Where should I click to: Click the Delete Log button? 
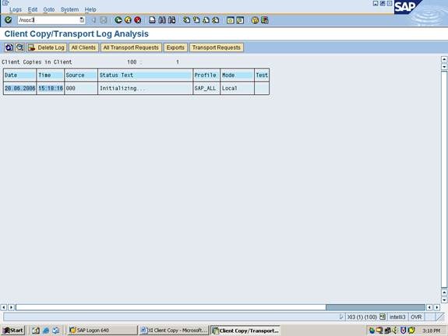click(x=47, y=47)
